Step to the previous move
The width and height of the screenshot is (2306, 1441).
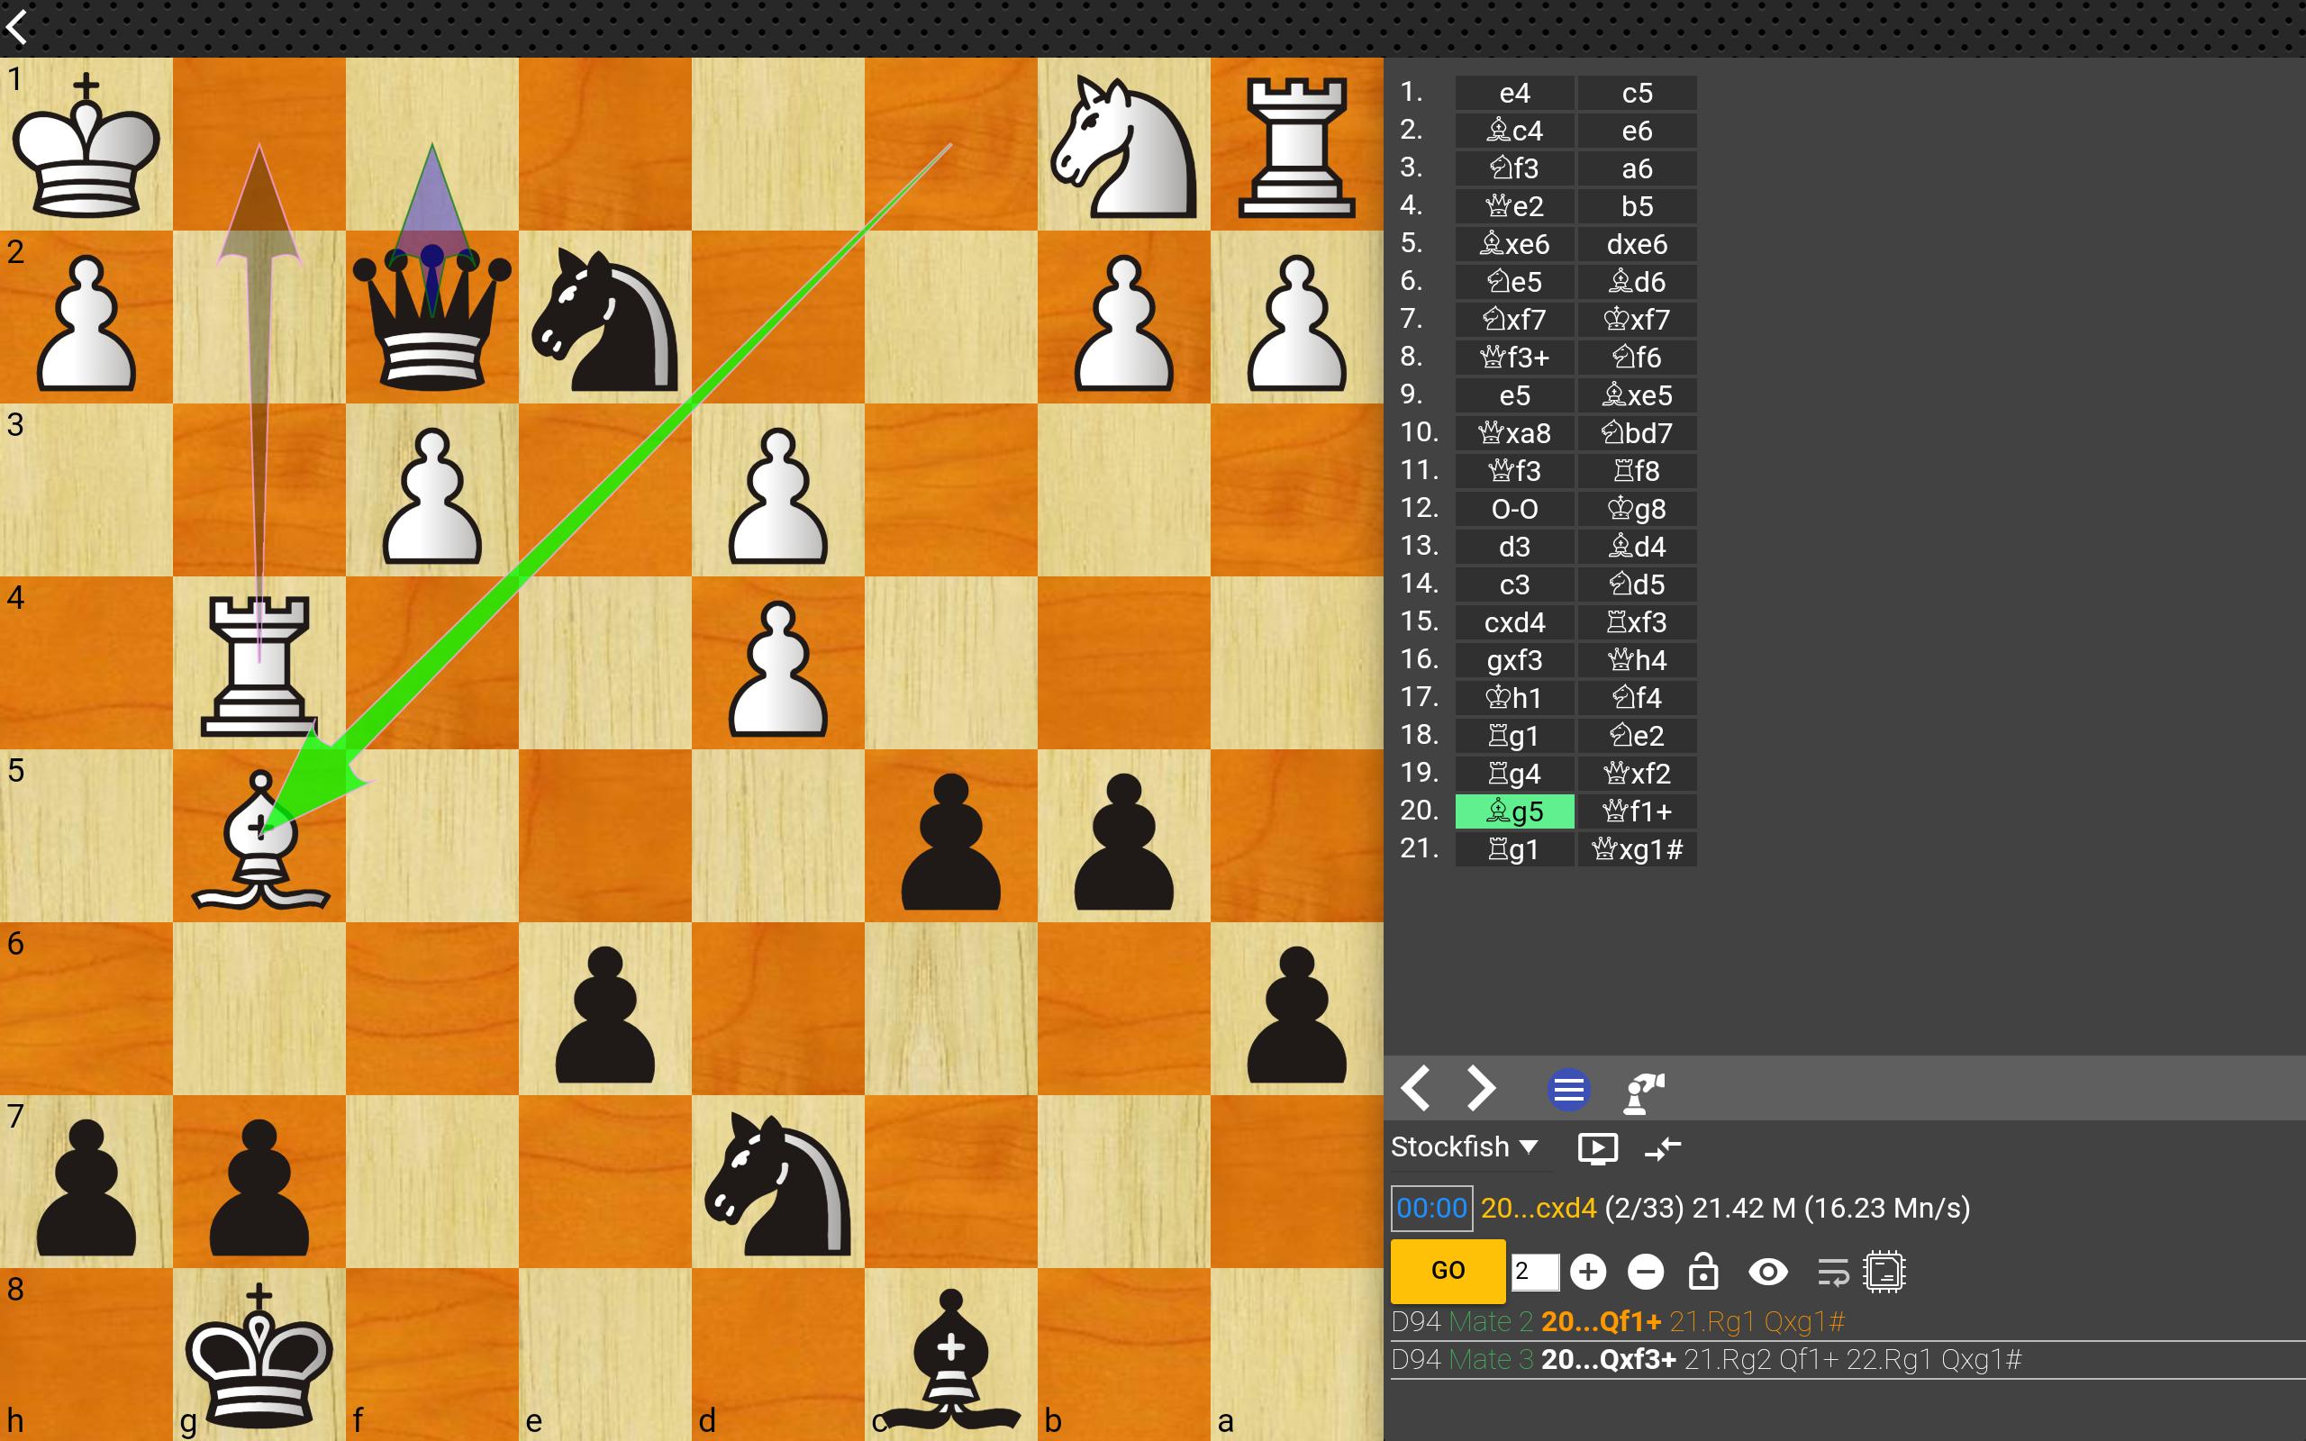pyautogui.click(x=1416, y=1088)
